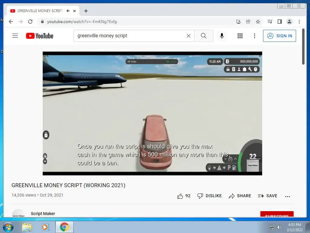This screenshot has width=310, height=233.
Task: Open the YouTube apps grid
Action: coord(240,36)
